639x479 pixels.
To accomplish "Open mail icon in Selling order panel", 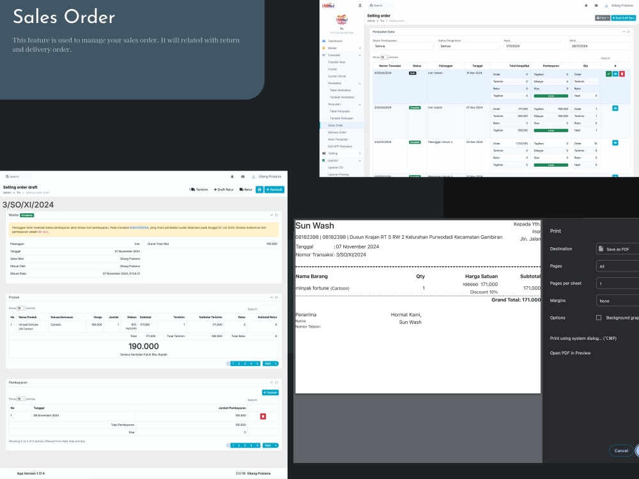I will [596, 6].
